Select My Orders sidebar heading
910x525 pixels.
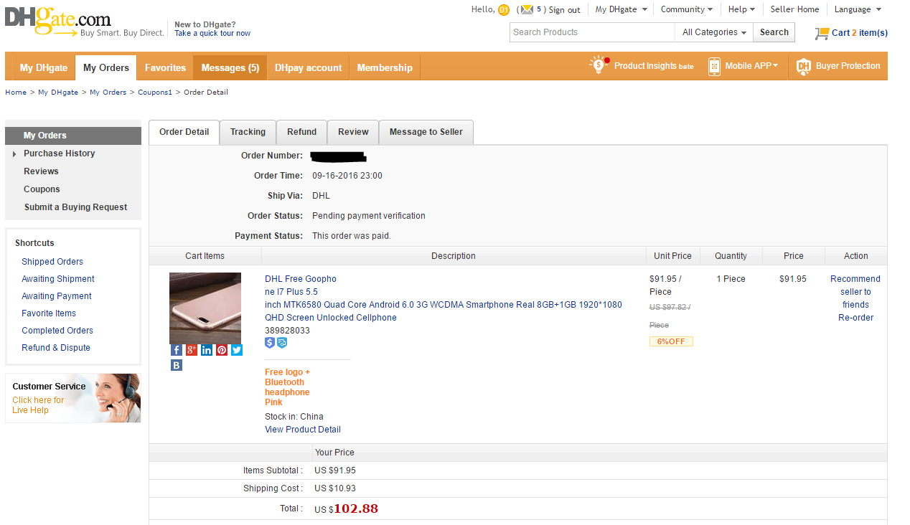click(73, 136)
